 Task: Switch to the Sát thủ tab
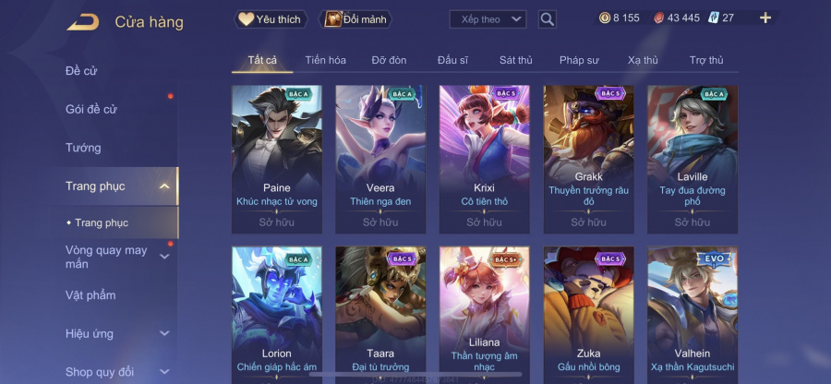515,60
